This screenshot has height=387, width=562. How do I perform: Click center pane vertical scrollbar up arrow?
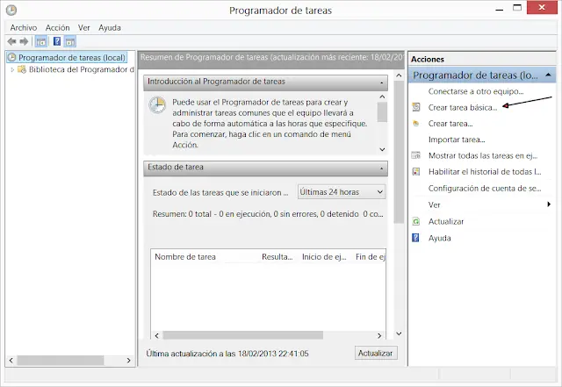399,75
